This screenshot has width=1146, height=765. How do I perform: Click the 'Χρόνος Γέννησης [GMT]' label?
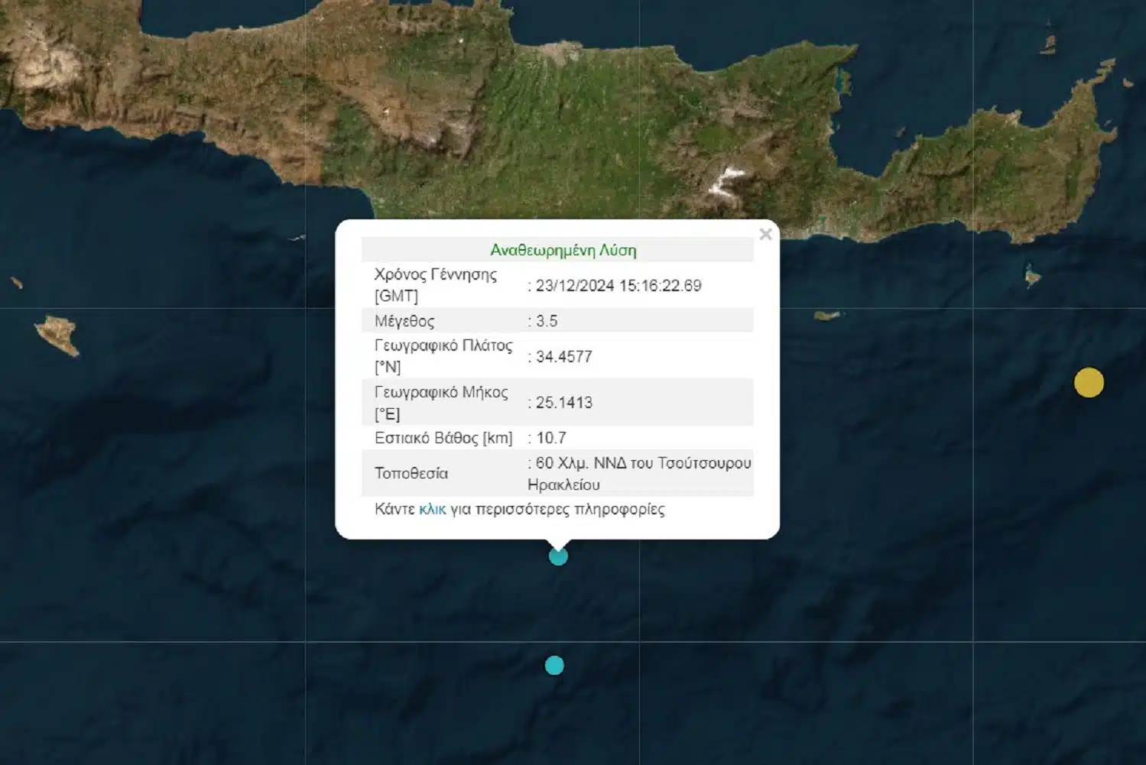coord(435,285)
